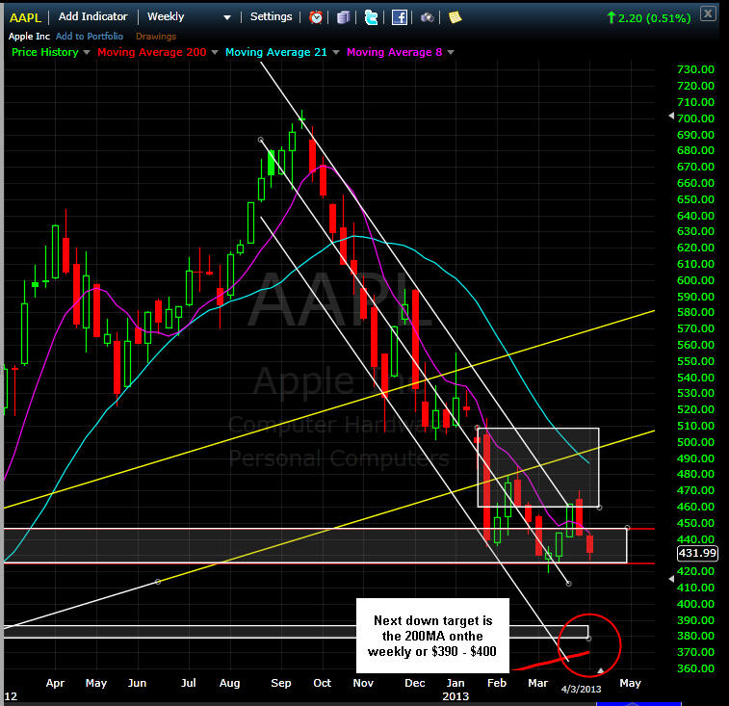Share chart via Twitter bird icon

tap(371, 17)
